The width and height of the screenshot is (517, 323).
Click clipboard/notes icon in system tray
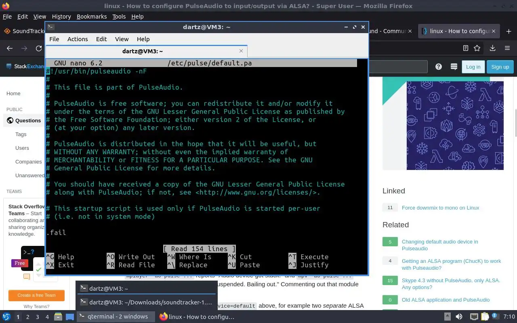point(485,317)
